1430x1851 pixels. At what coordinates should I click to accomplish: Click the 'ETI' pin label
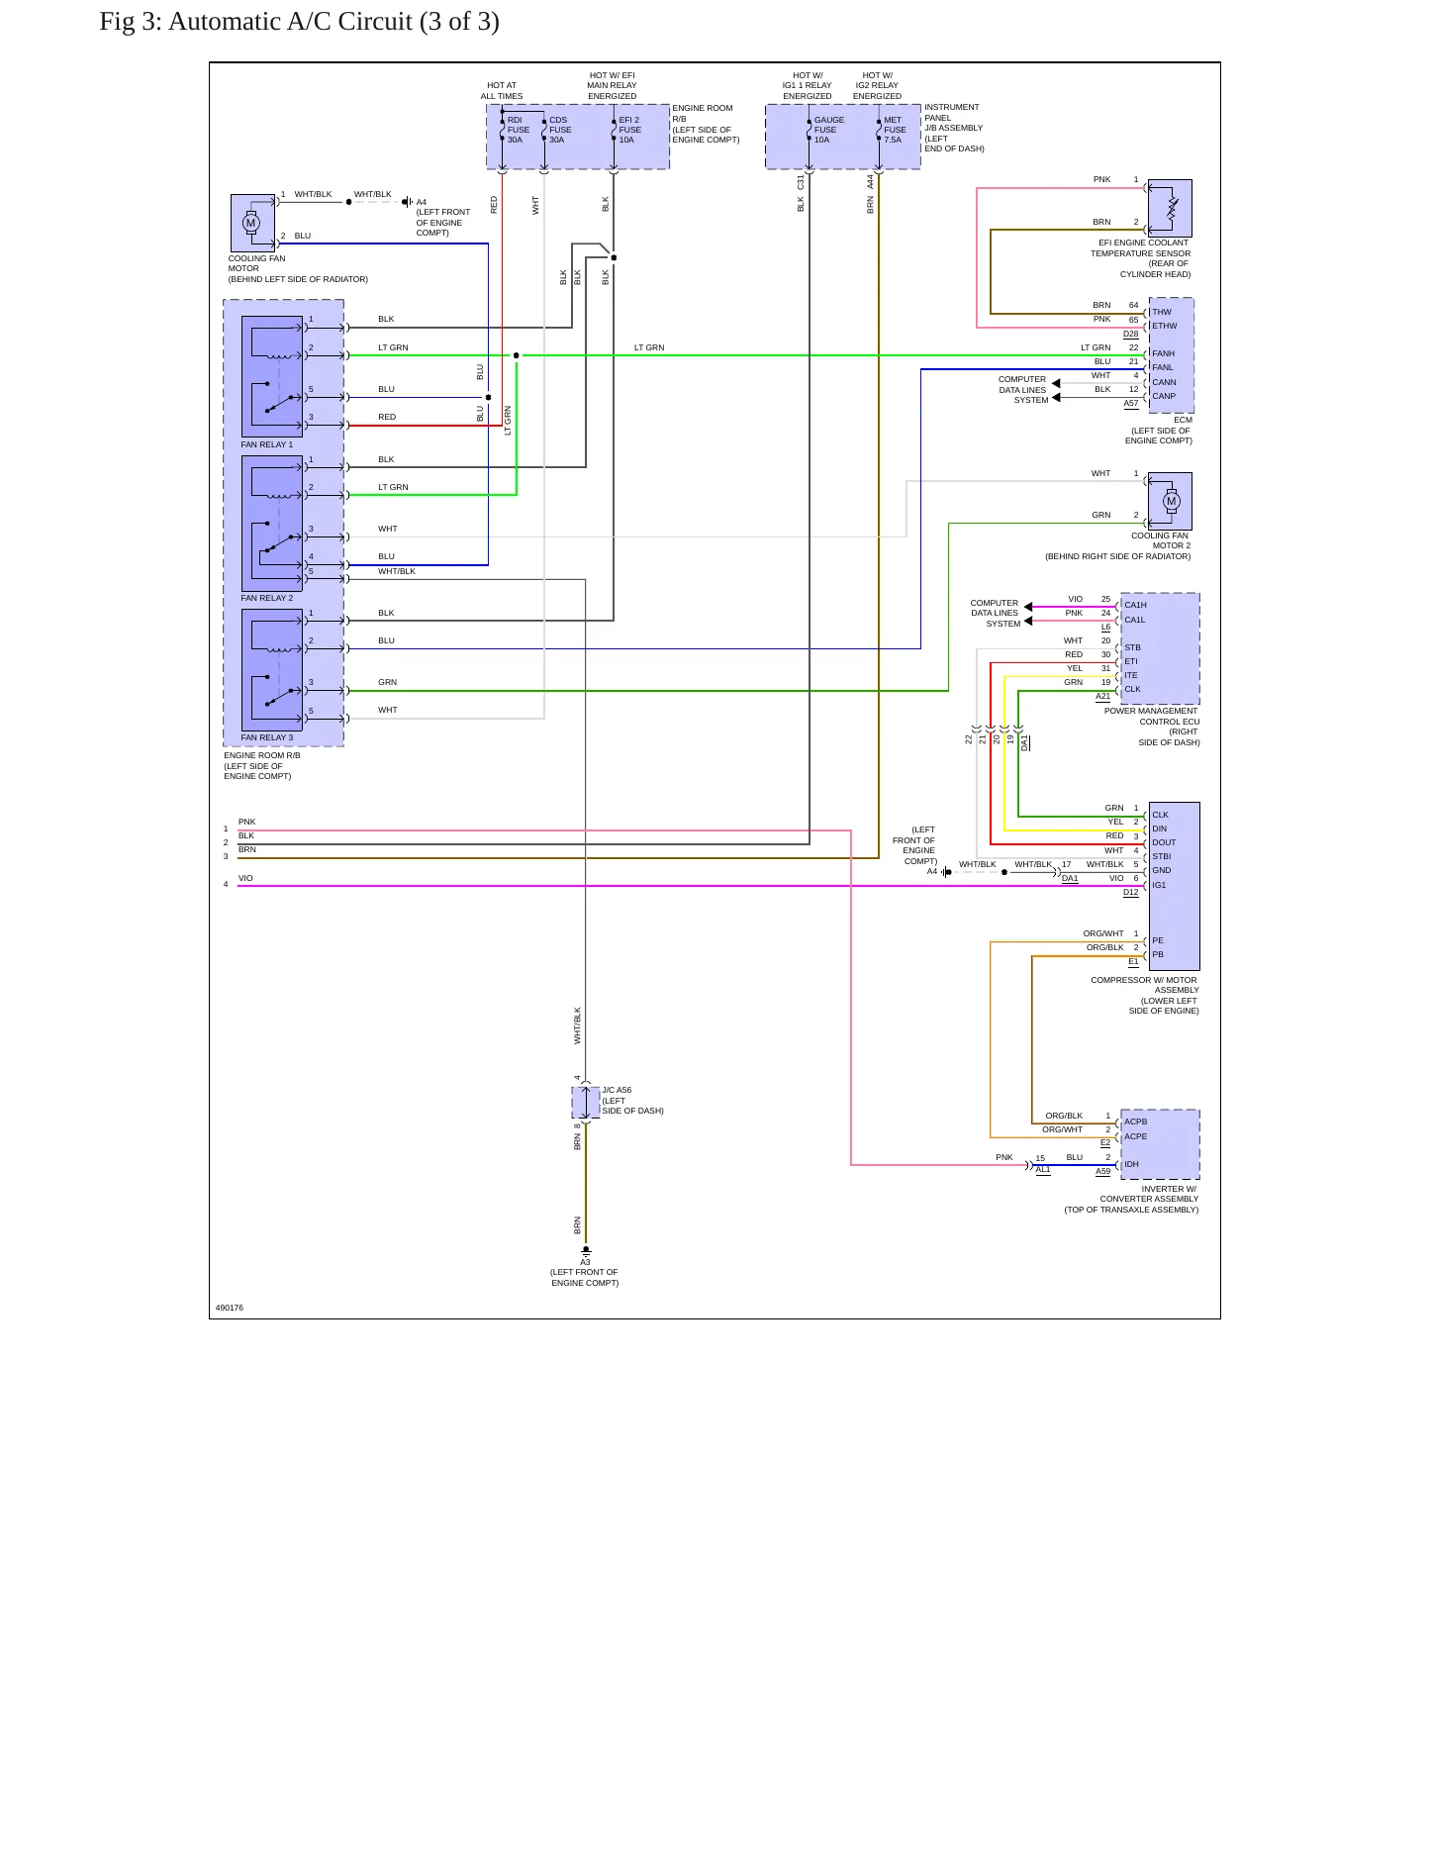tap(1131, 661)
